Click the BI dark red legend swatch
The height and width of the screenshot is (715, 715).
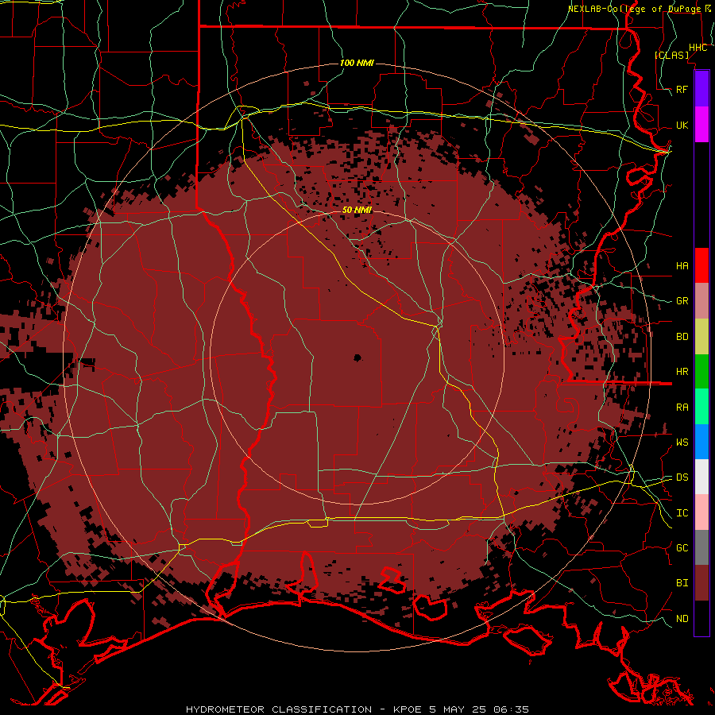coord(701,583)
